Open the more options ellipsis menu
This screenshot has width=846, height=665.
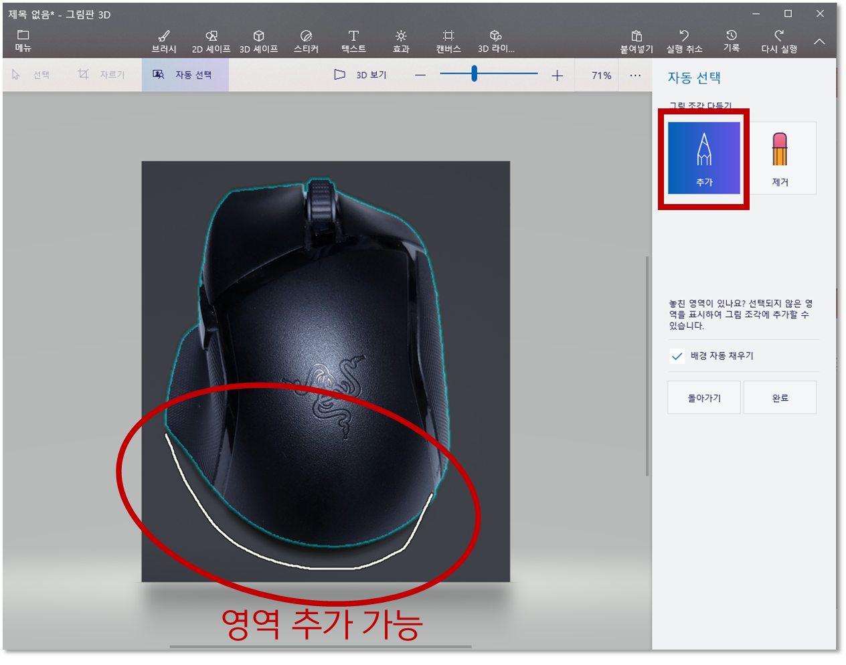tap(635, 76)
